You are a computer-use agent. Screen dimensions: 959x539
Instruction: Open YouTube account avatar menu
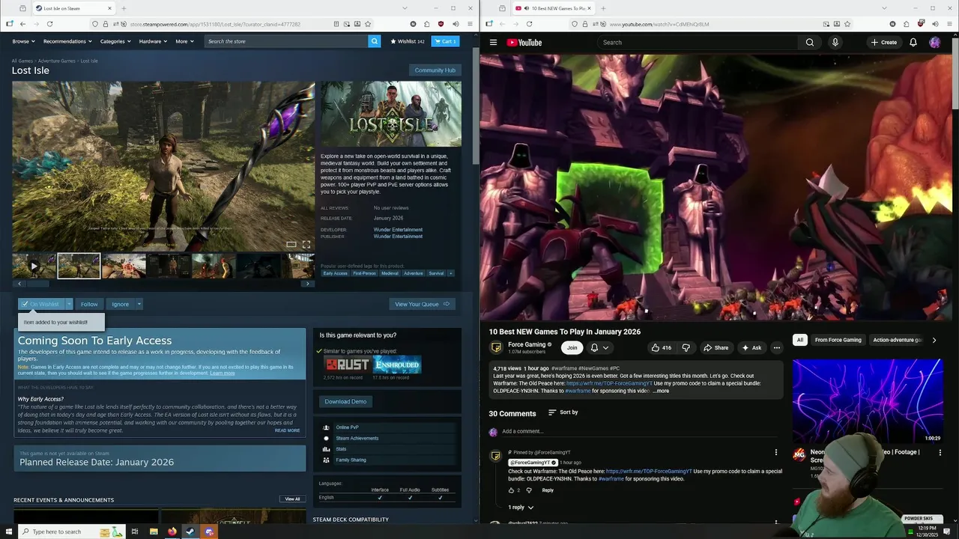click(x=935, y=43)
